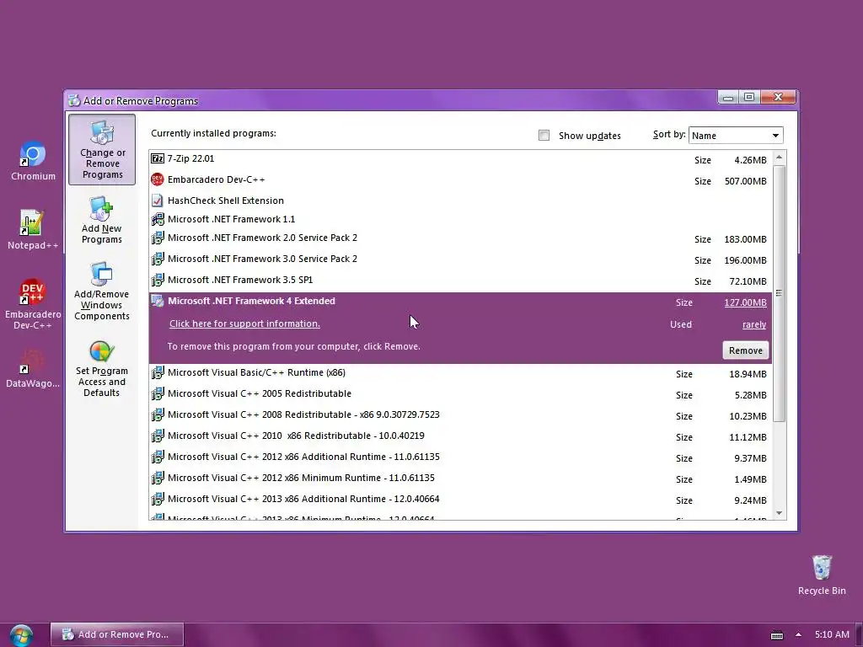Select the Embarcadero Dev-C++ desktop shortcut

tap(33, 303)
